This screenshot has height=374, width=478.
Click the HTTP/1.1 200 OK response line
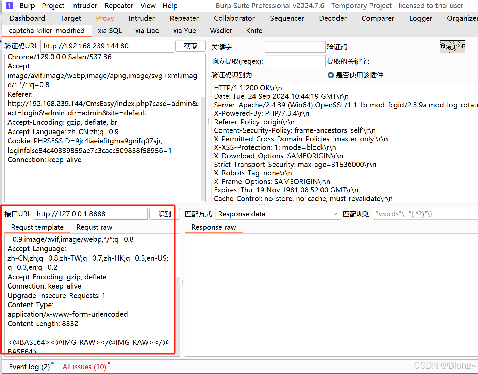pyautogui.click(x=248, y=88)
